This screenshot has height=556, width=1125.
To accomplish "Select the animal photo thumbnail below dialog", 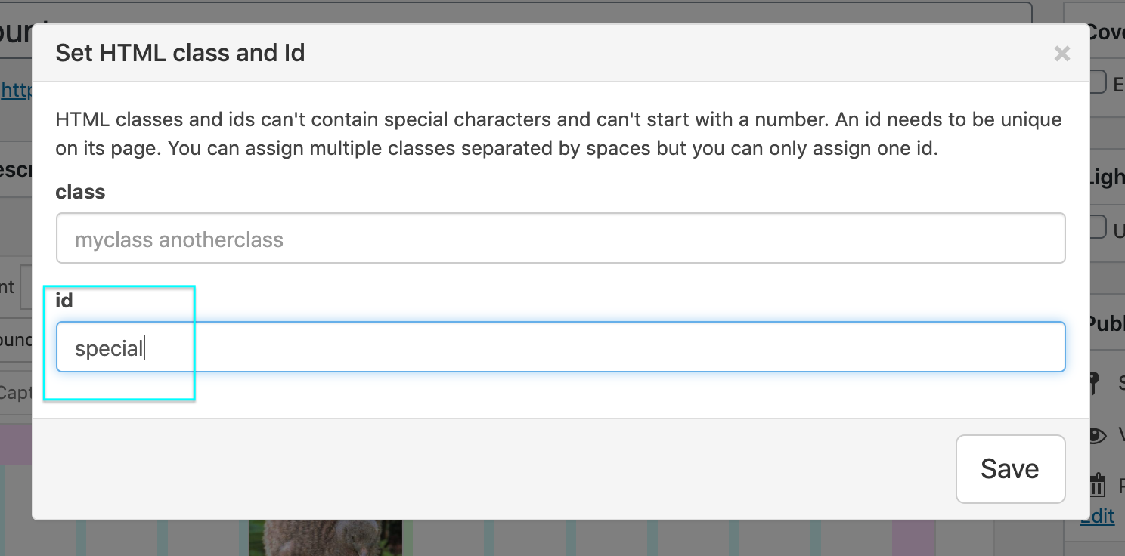I will tap(326, 538).
